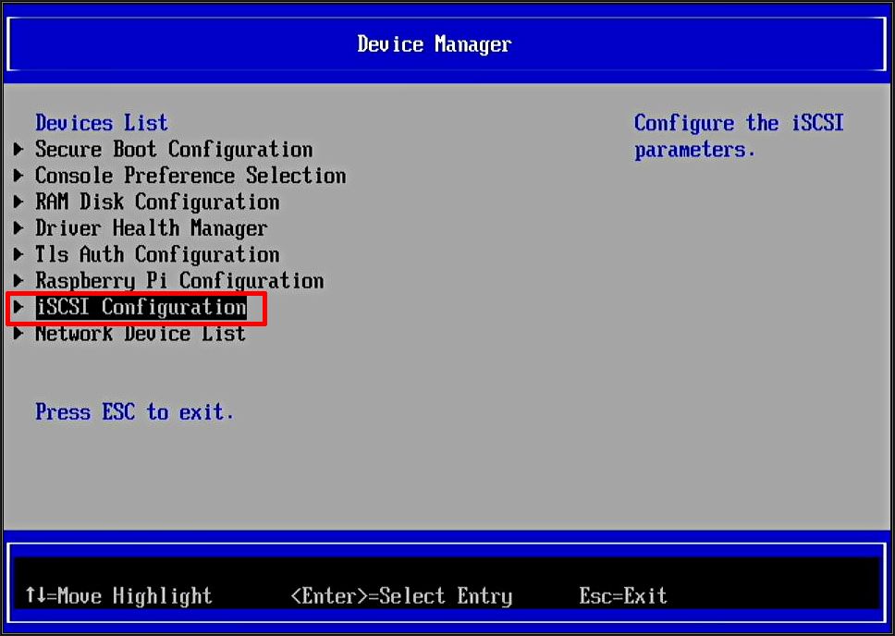Click the arrow beside Tls Auth Configuration

tap(18, 254)
